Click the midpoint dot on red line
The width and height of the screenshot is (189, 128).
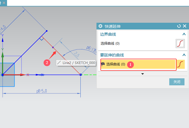coord(53,47)
